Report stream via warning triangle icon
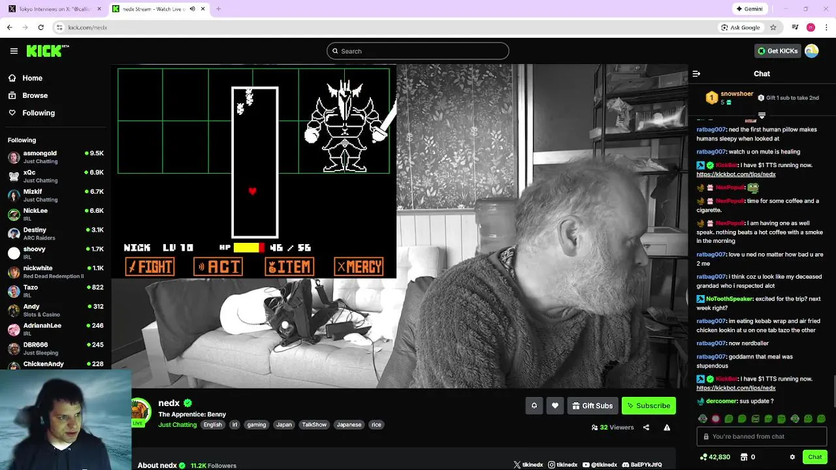 click(x=667, y=428)
